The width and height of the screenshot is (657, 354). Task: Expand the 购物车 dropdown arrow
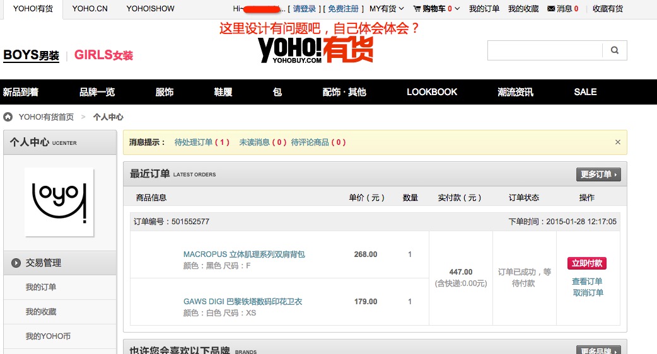tap(457, 8)
